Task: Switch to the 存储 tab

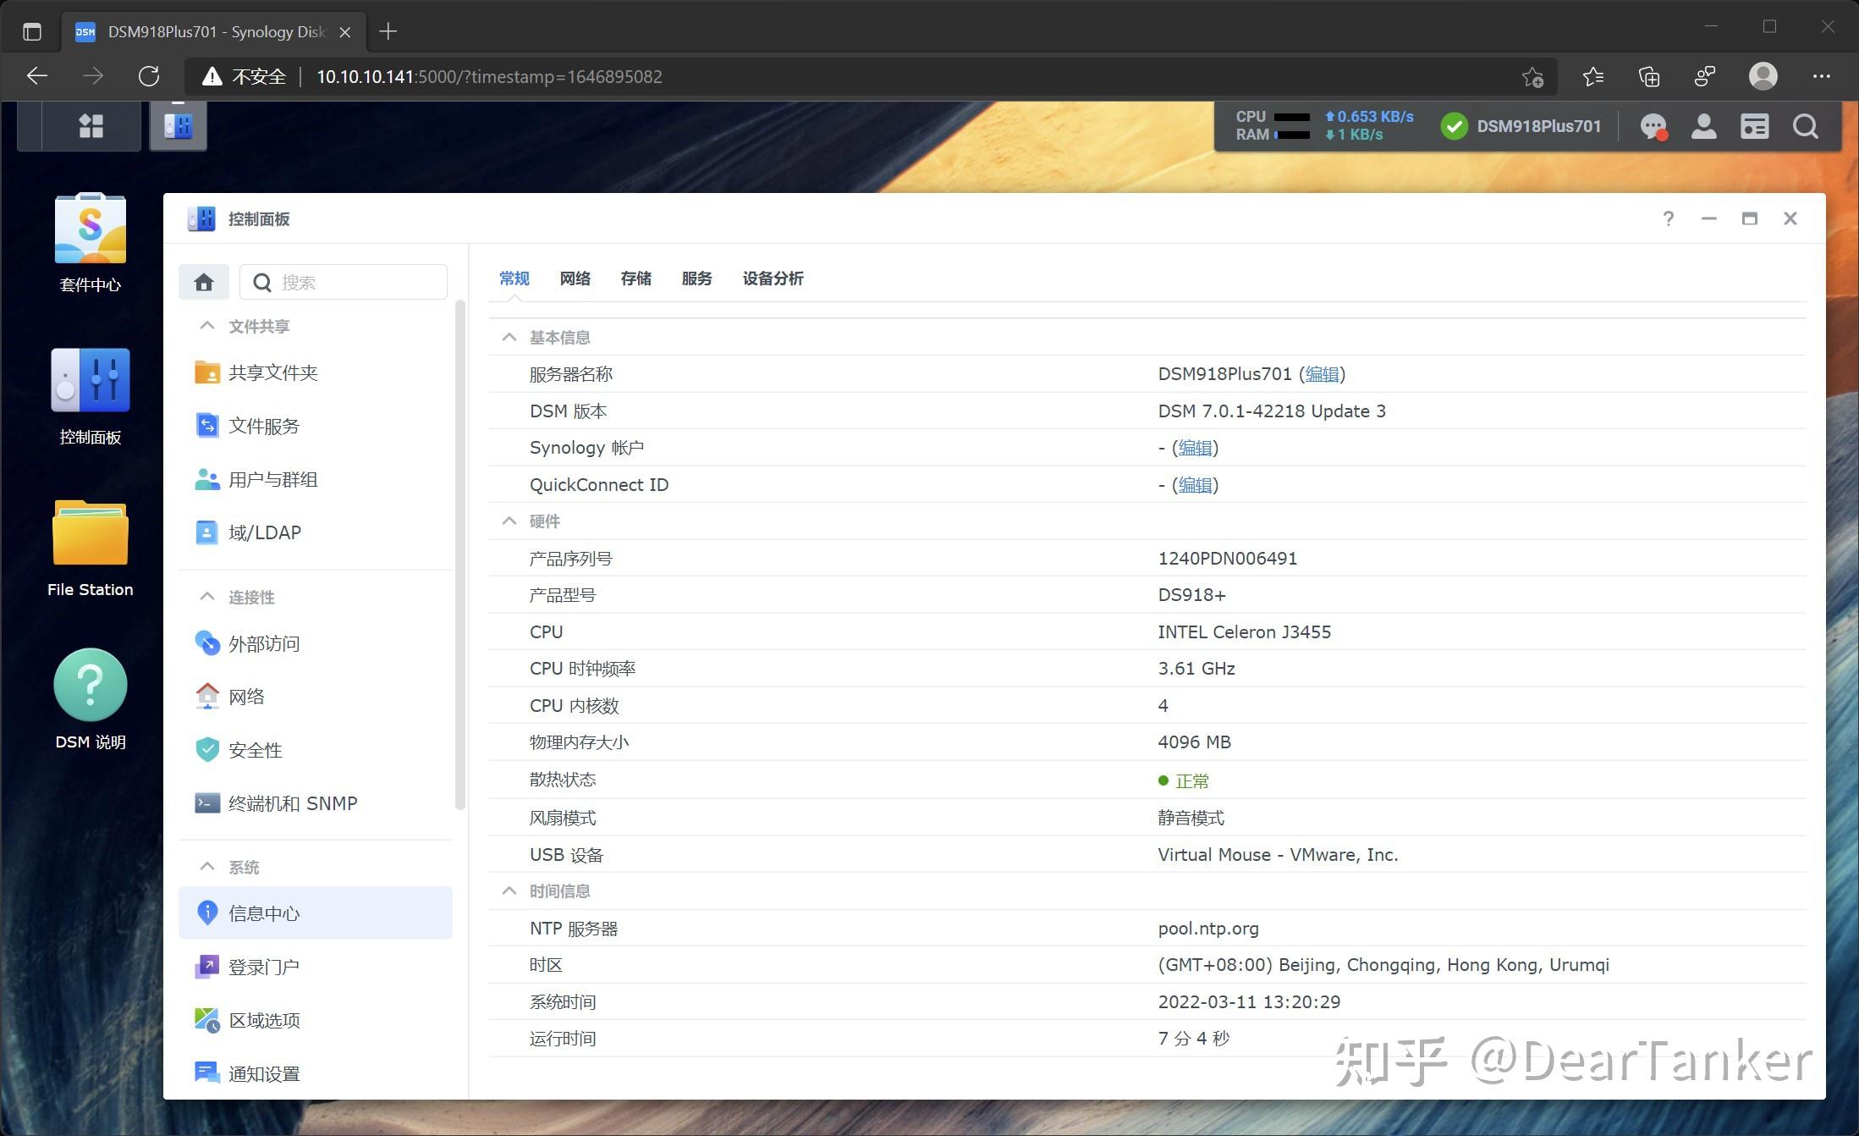Action: pos(636,278)
